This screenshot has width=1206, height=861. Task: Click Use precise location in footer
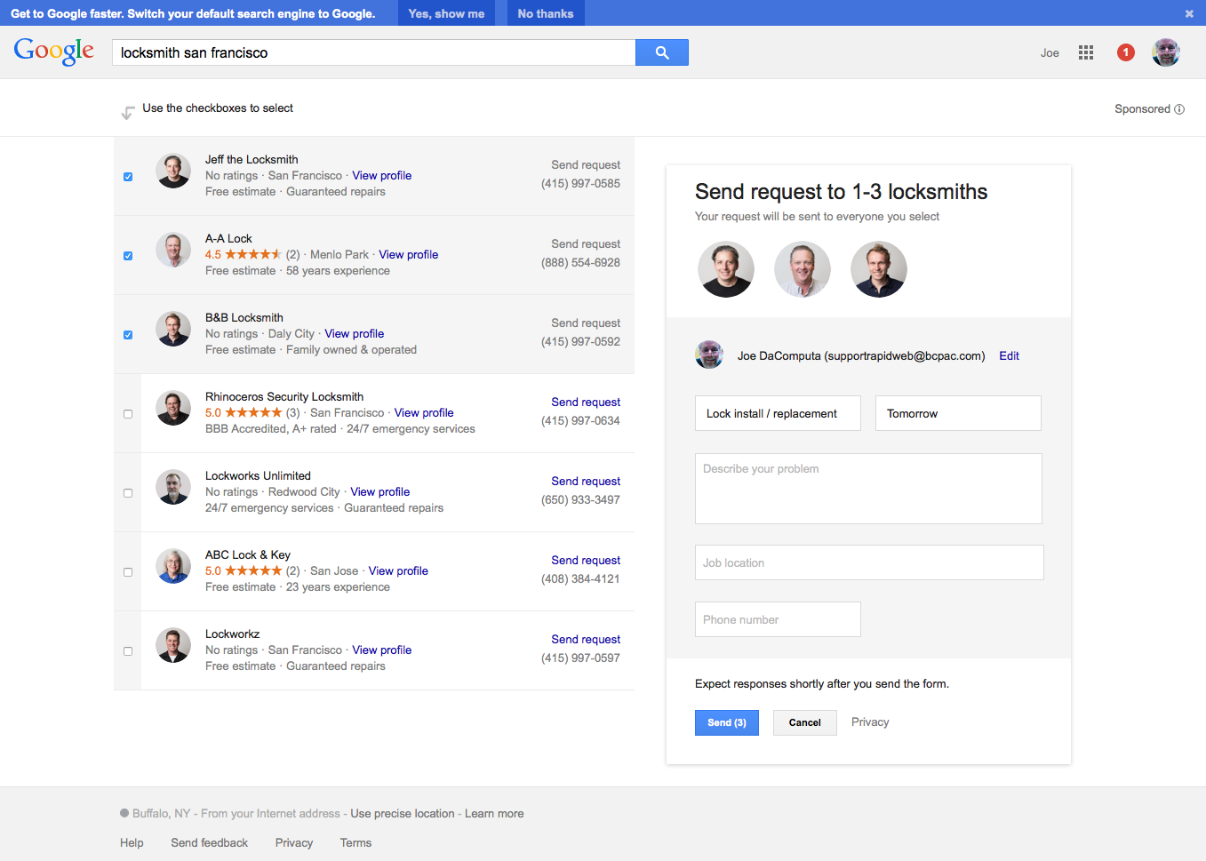[403, 813]
